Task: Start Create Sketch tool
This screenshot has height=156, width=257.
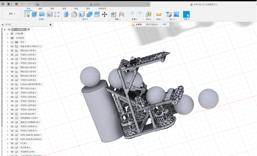Action: click(27, 14)
